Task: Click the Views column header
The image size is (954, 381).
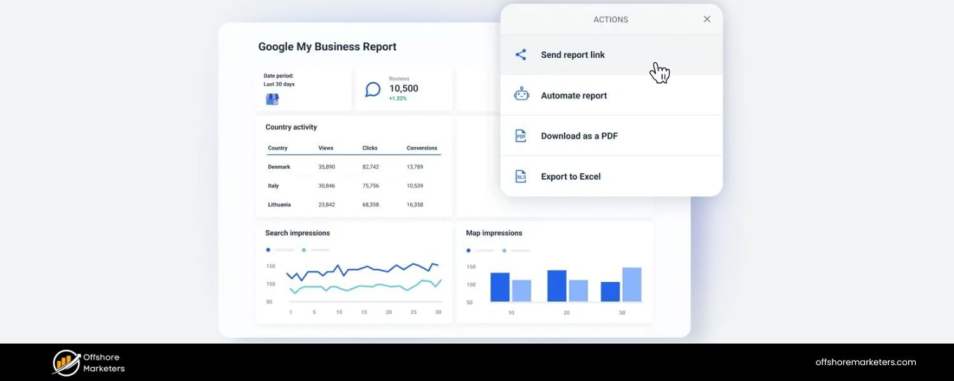Action: pyautogui.click(x=326, y=148)
